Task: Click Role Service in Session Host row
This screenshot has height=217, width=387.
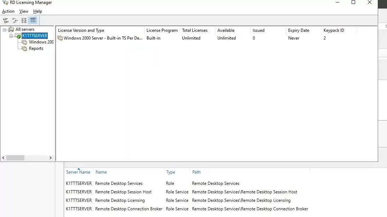Action: coord(177,192)
